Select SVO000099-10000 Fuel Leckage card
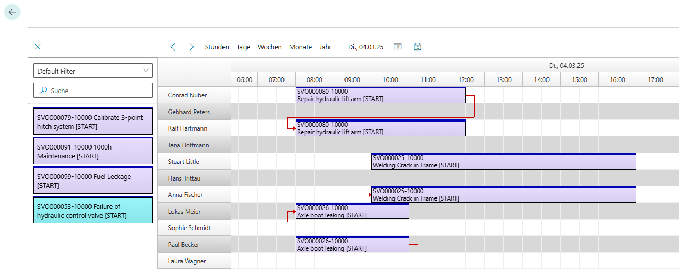The image size is (679, 269). pos(93,180)
